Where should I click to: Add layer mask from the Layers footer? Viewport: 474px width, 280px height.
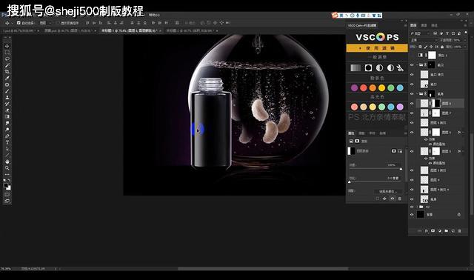433,230
